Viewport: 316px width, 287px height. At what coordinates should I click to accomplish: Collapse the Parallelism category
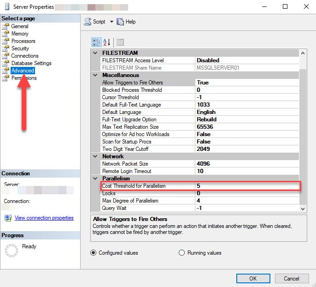click(95, 179)
